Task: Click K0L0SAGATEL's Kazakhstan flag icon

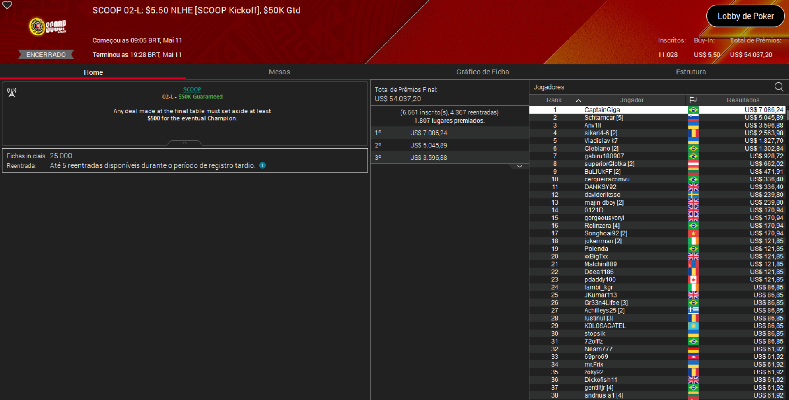Action: point(693,326)
